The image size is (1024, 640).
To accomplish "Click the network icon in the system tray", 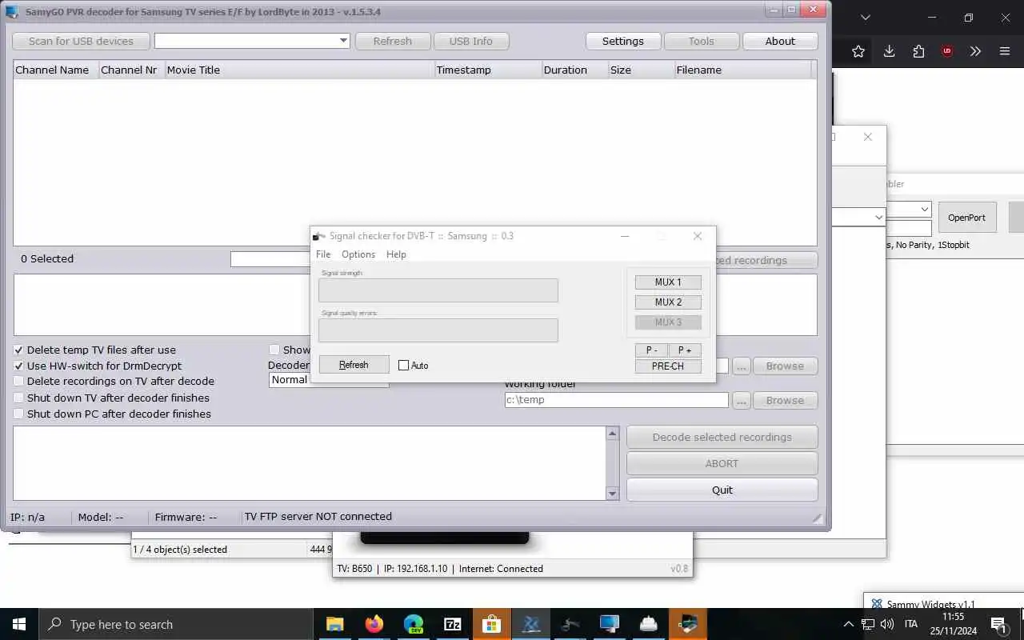I will [869, 624].
